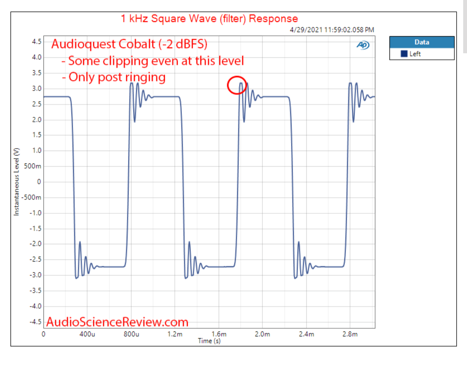This screenshot has height=368, width=467.
Task: Click the 'Instantaneous Level (V)' axis title
Action: click(16, 182)
